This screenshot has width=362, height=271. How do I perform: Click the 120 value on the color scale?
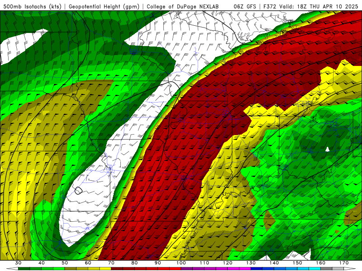click(x=228, y=263)
